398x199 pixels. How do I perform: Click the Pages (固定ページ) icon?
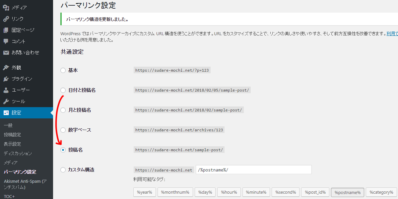(6, 30)
